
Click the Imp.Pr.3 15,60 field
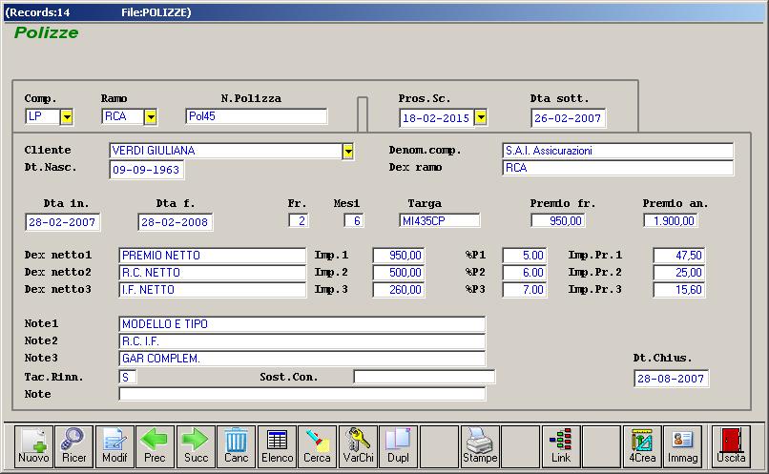pyautogui.click(x=679, y=290)
